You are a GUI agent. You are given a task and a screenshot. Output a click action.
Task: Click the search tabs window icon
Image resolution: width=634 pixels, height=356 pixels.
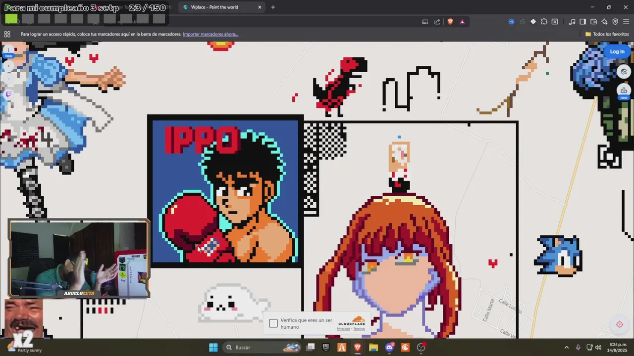click(x=555, y=22)
